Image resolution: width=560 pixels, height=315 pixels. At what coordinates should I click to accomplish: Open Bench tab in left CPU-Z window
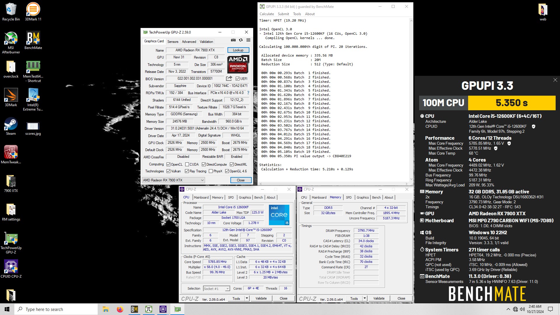pyautogui.click(x=258, y=197)
